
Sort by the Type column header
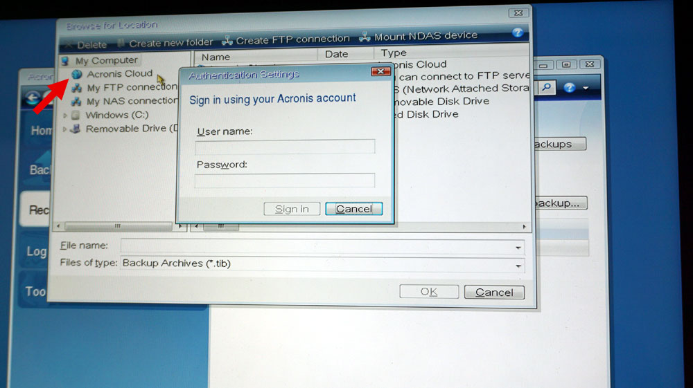394,53
